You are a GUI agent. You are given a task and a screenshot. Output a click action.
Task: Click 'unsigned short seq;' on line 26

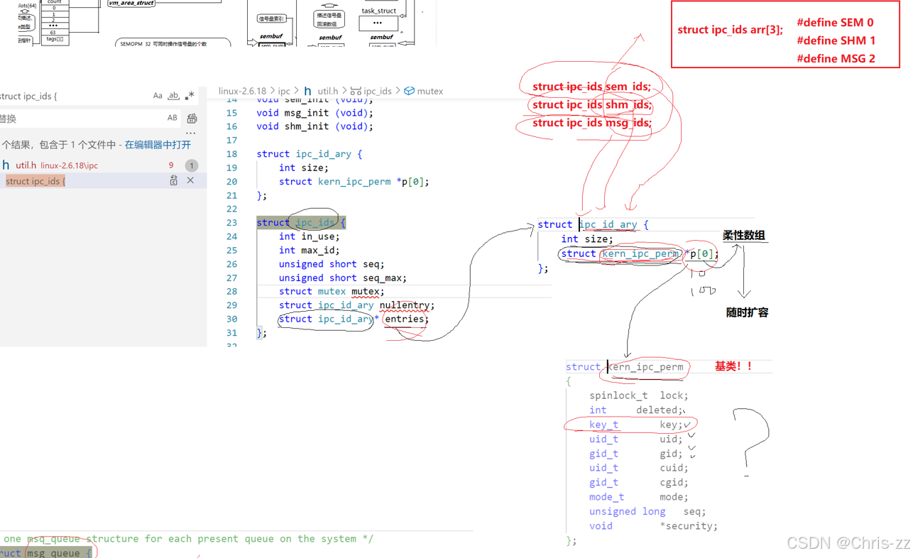click(332, 264)
